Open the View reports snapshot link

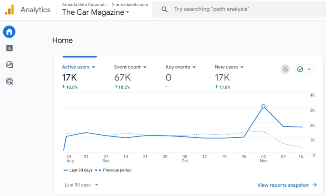click(x=283, y=185)
